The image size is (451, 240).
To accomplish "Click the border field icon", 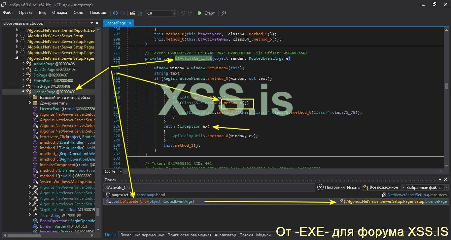I will [35, 226].
